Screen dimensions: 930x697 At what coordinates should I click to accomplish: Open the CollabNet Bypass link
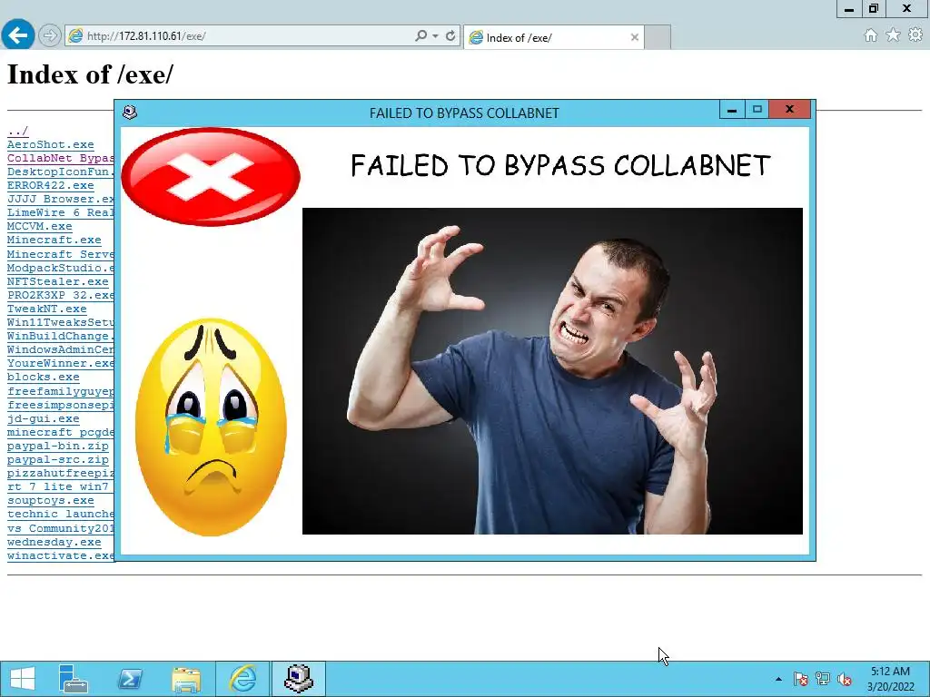pyautogui.click(x=61, y=158)
